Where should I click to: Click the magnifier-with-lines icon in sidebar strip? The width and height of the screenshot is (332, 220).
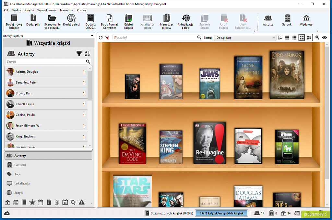click(74, 202)
